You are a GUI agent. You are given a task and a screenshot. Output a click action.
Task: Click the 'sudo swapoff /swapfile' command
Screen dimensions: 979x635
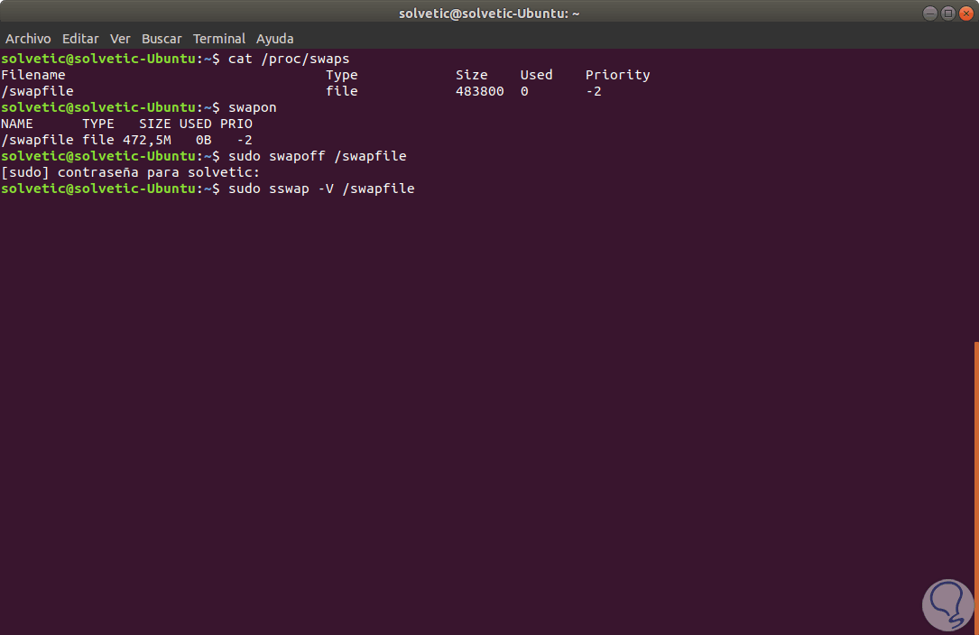(x=318, y=156)
